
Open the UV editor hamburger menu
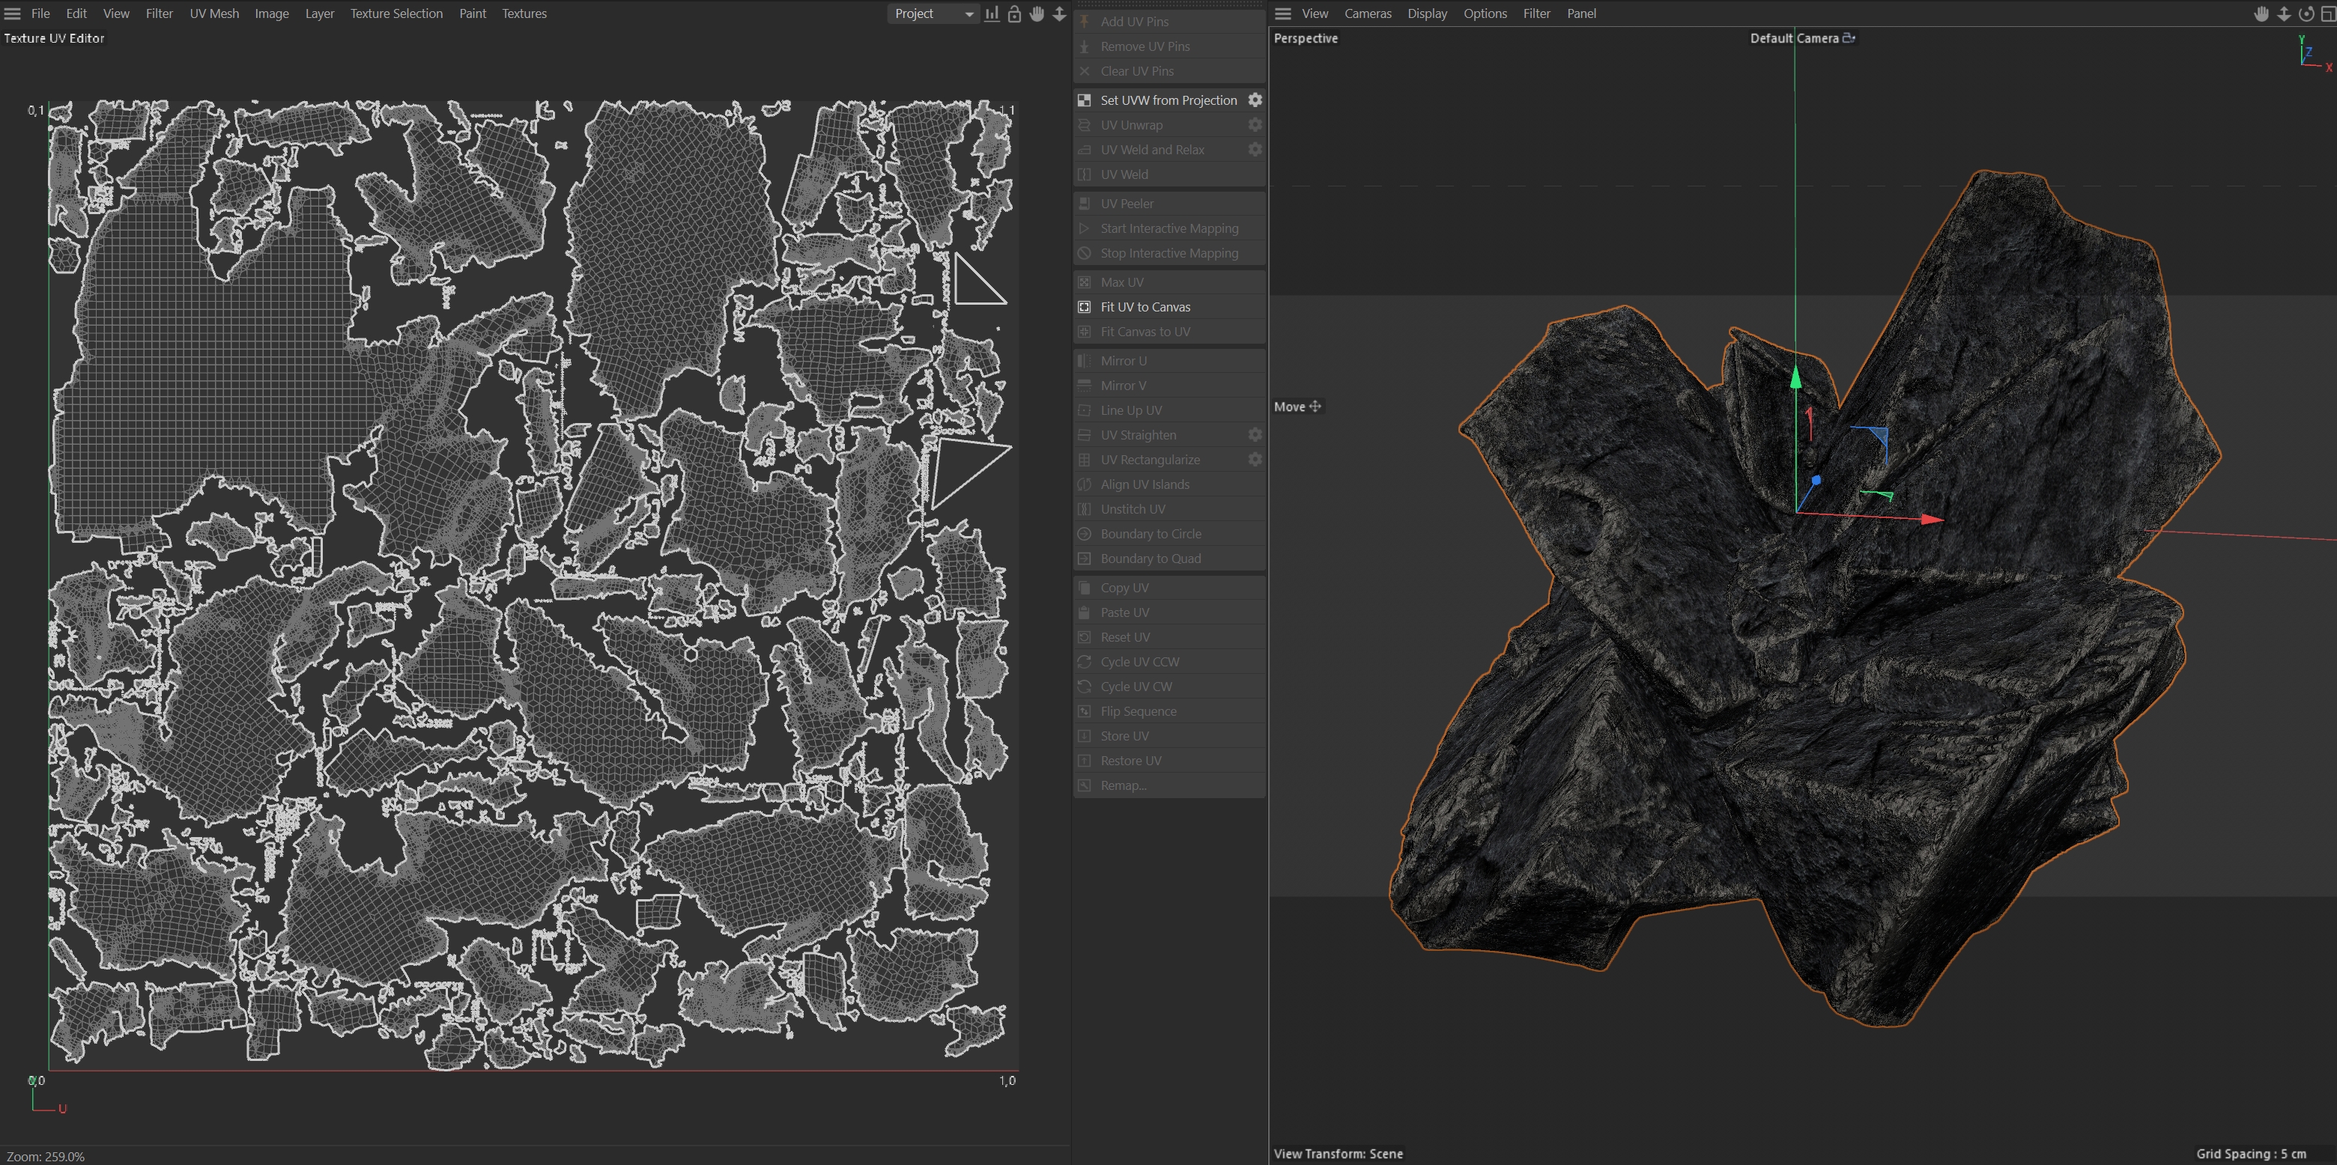[x=13, y=13]
